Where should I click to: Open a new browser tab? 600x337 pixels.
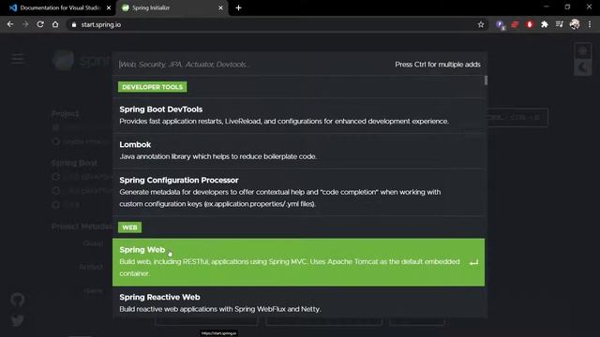(x=238, y=7)
